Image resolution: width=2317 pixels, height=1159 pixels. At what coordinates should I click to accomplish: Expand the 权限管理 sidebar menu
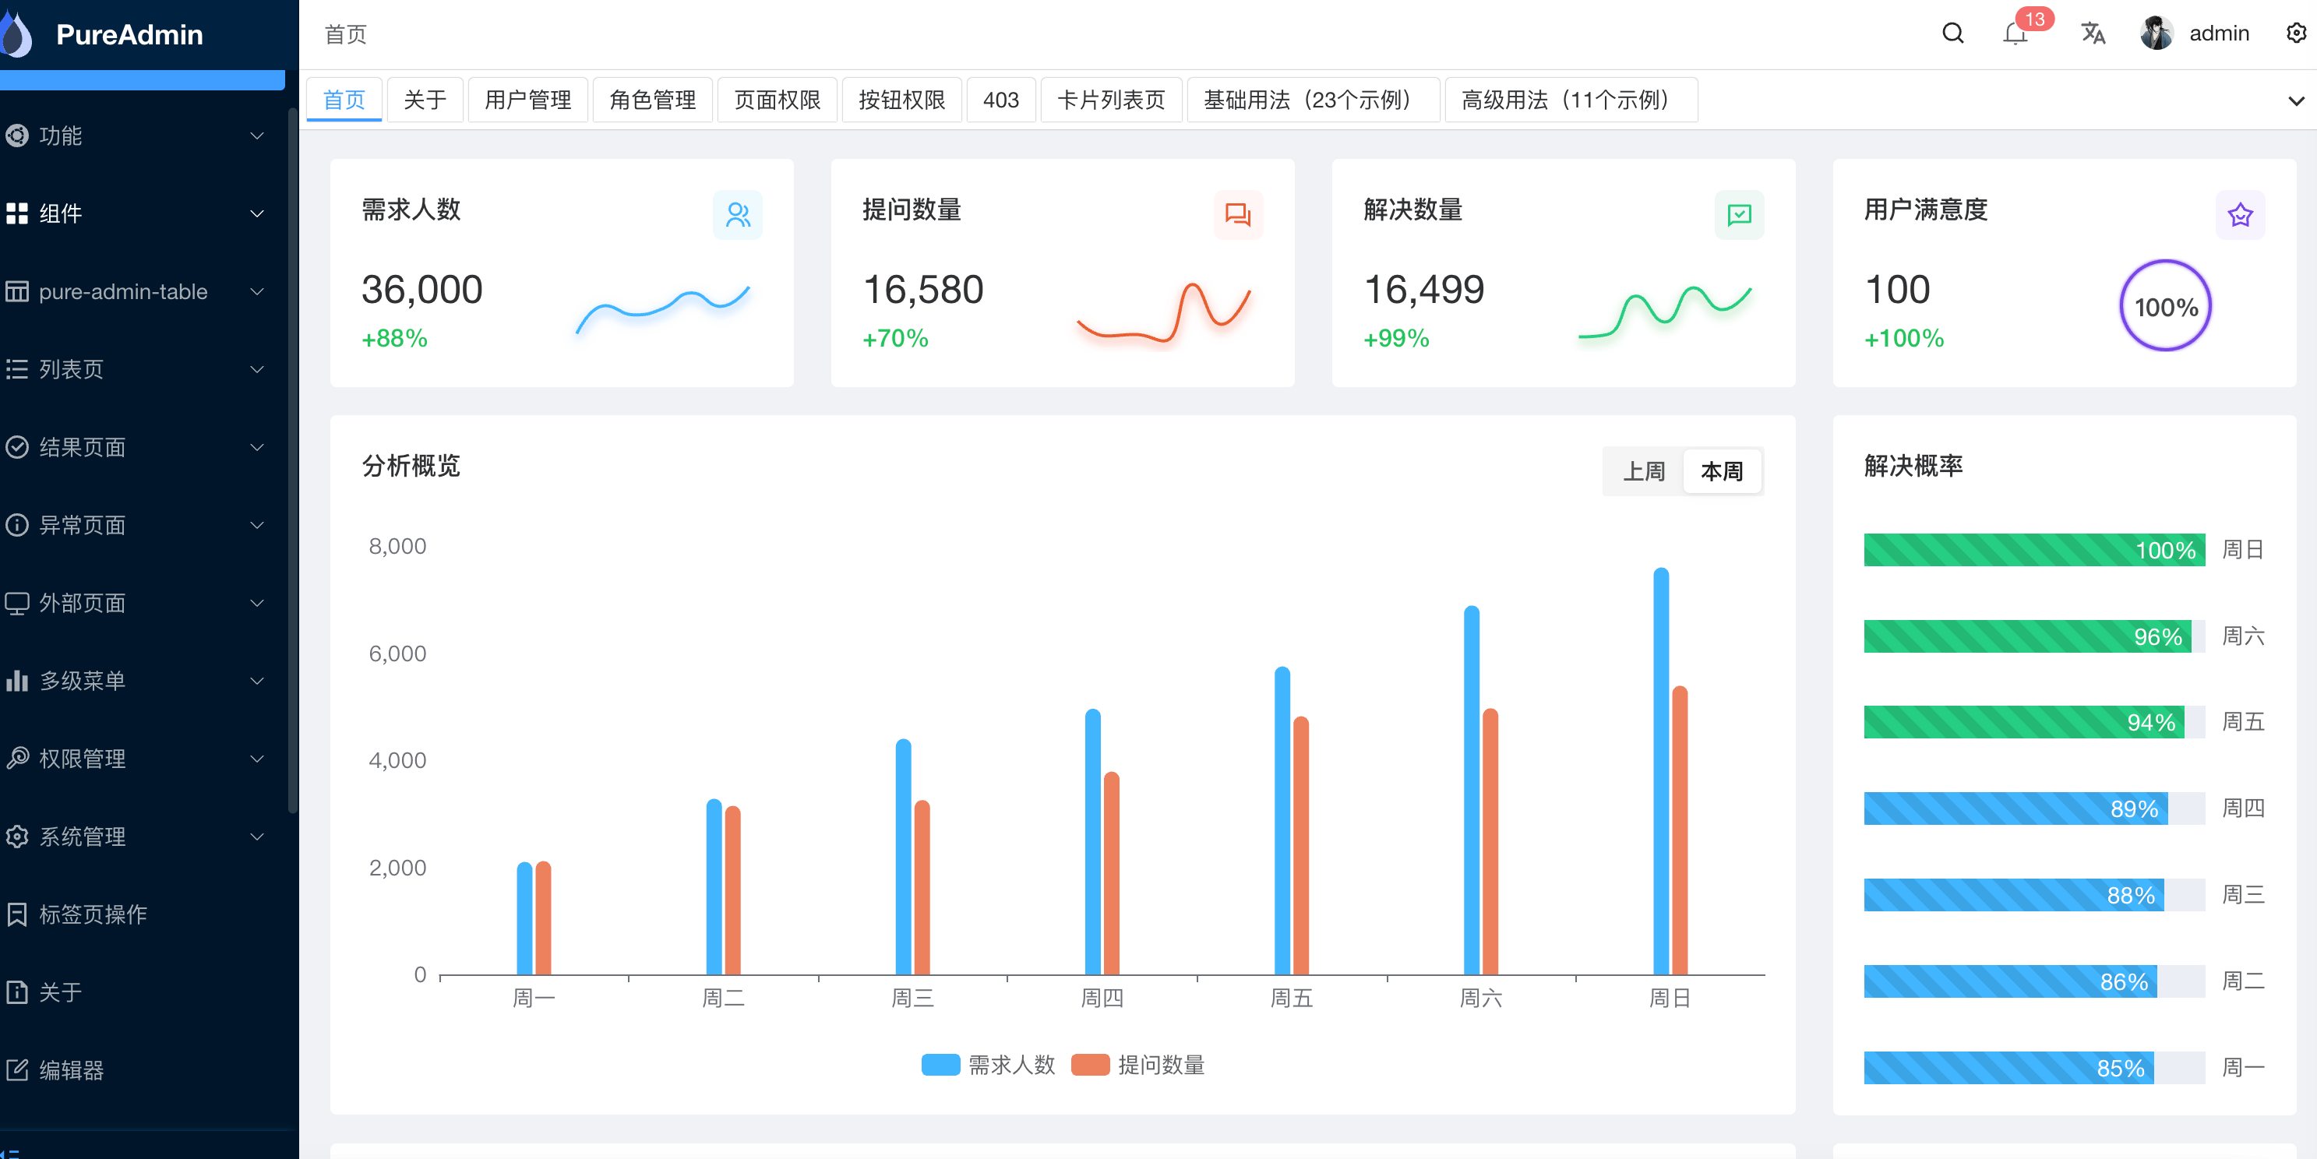click(x=82, y=758)
